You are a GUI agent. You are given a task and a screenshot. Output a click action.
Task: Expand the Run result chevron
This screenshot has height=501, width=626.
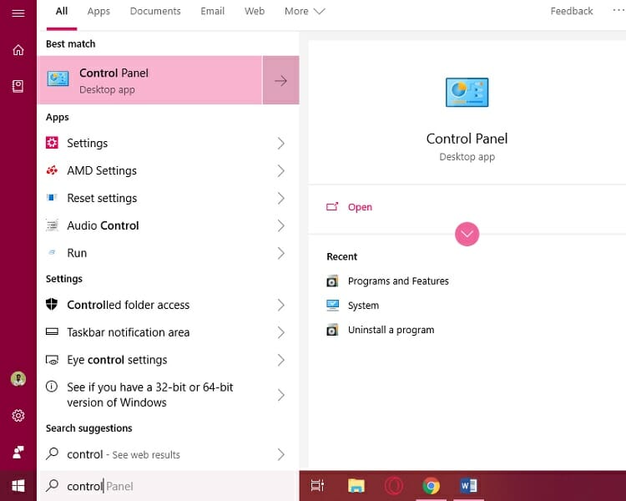coord(281,253)
